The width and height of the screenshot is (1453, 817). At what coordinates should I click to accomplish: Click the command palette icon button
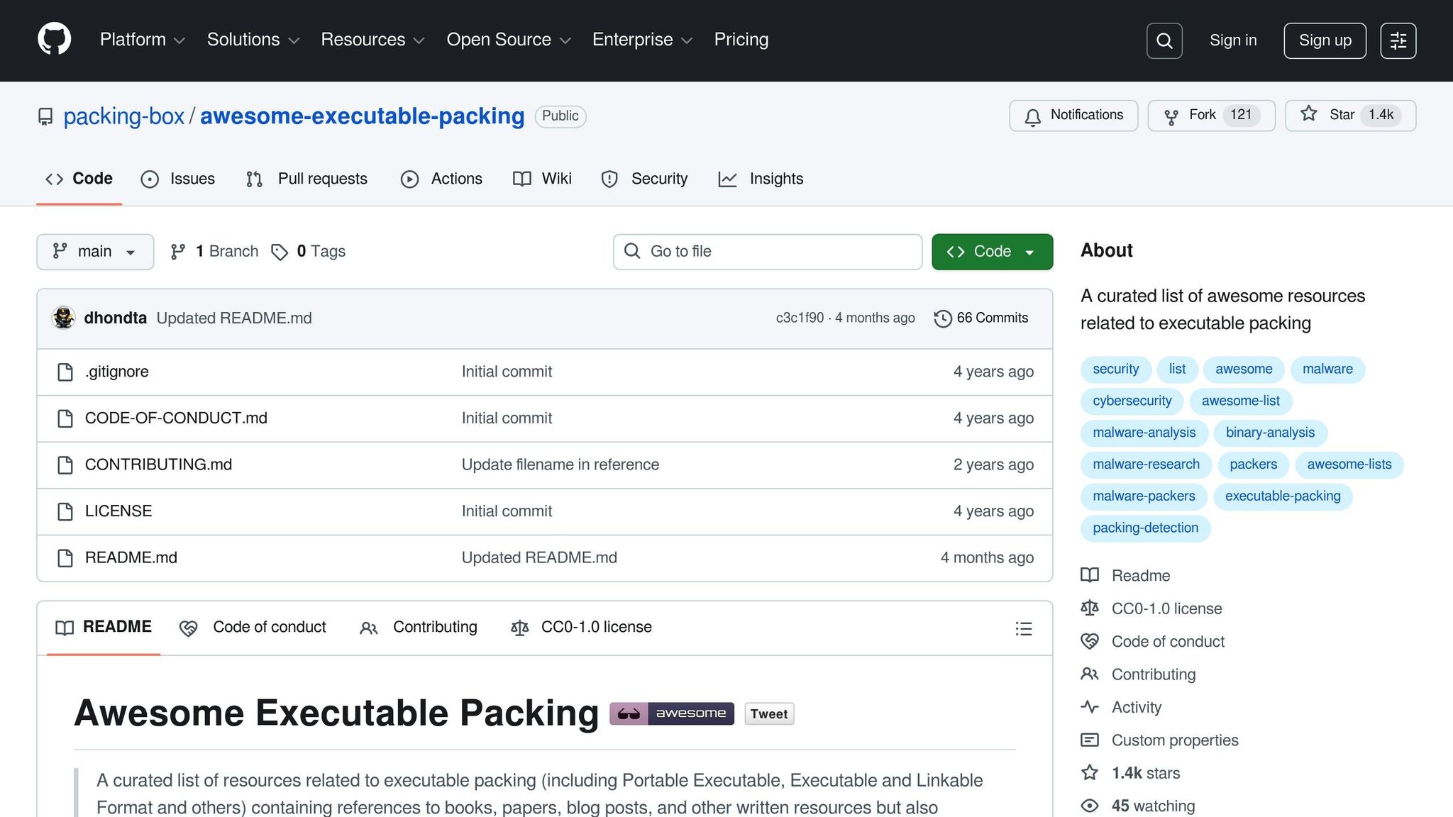[x=1398, y=40]
